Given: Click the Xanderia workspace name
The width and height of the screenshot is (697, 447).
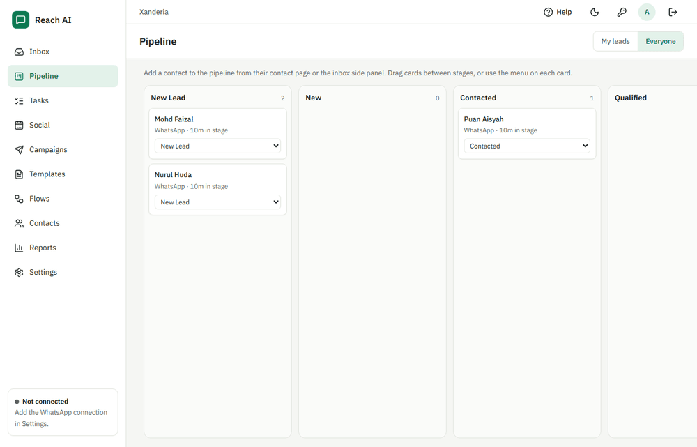Looking at the screenshot, I should point(154,12).
